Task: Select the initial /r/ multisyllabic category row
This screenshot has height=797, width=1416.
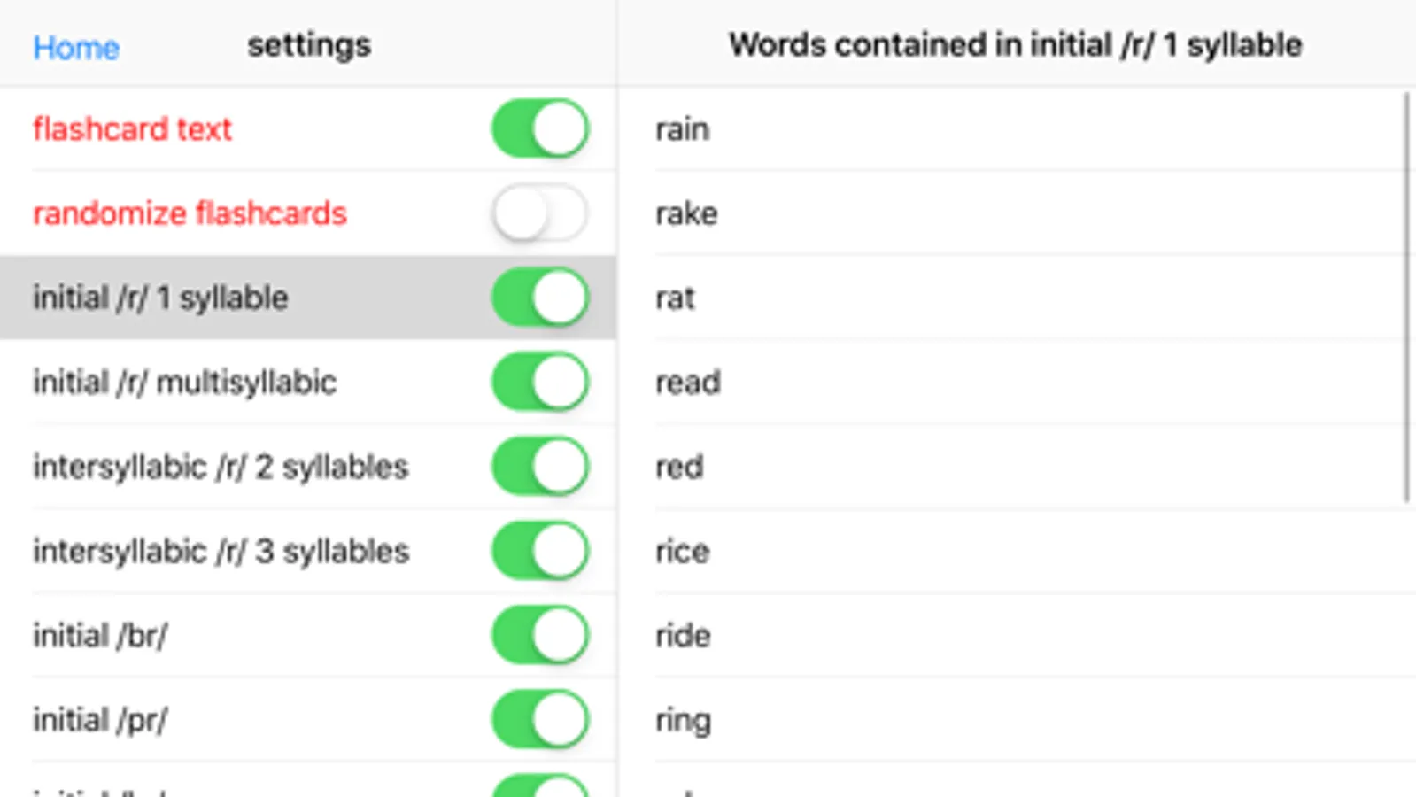Action: (x=185, y=383)
